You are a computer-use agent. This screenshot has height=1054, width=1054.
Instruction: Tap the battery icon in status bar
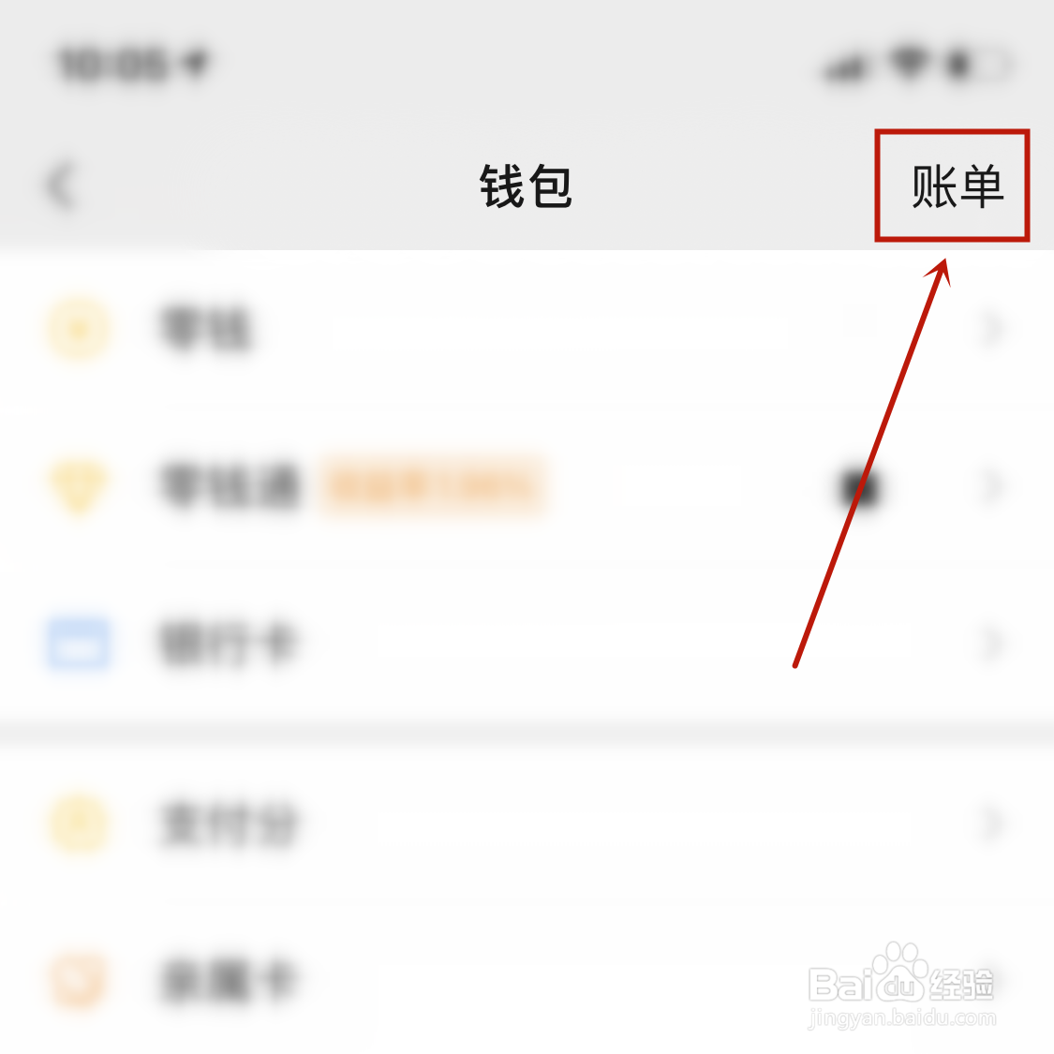[978, 66]
